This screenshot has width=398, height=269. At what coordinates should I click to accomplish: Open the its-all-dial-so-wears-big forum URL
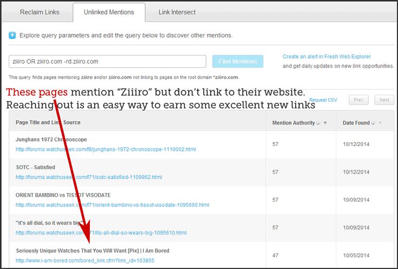pos(101,233)
